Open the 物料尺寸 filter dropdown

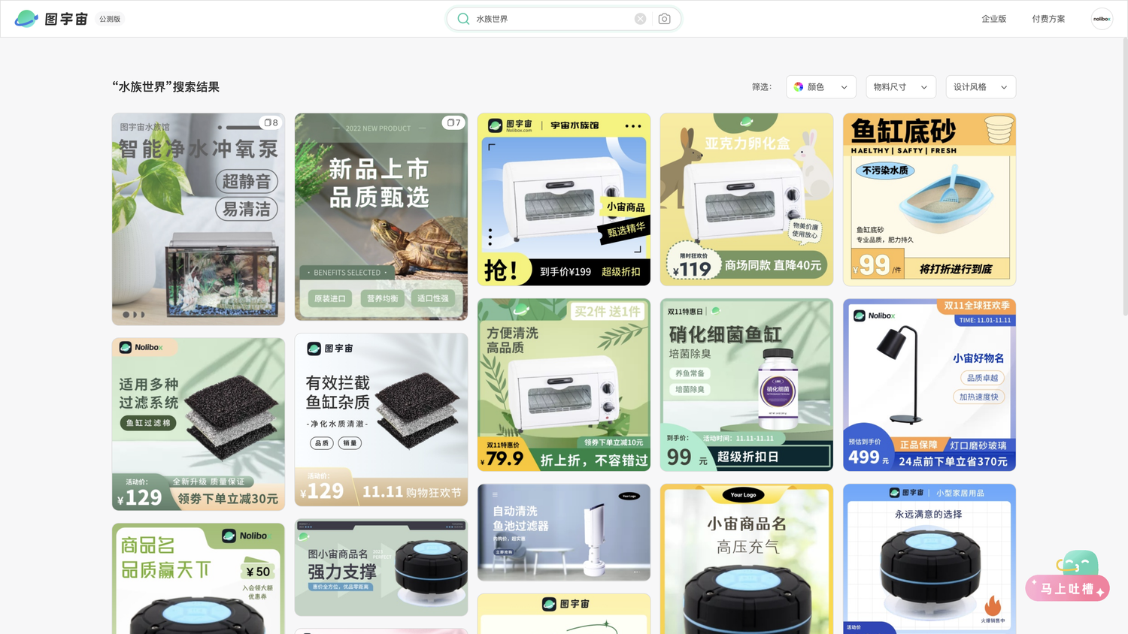(901, 87)
